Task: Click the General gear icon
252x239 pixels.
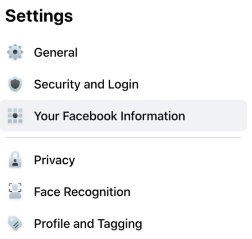Action: coord(15,52)
